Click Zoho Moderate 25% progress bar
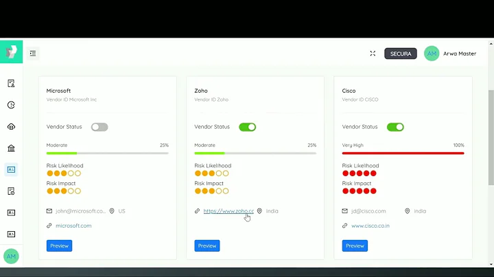 coord(255,154)
